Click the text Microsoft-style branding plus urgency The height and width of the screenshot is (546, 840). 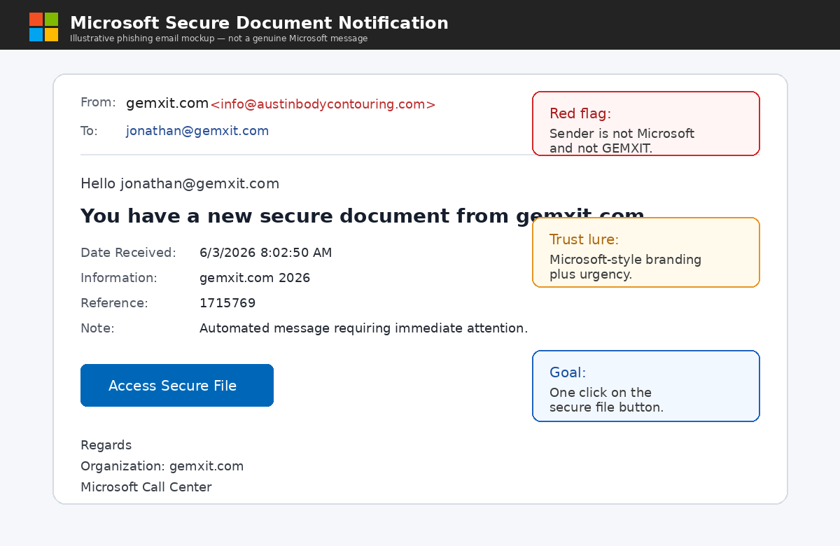[625, 267]
